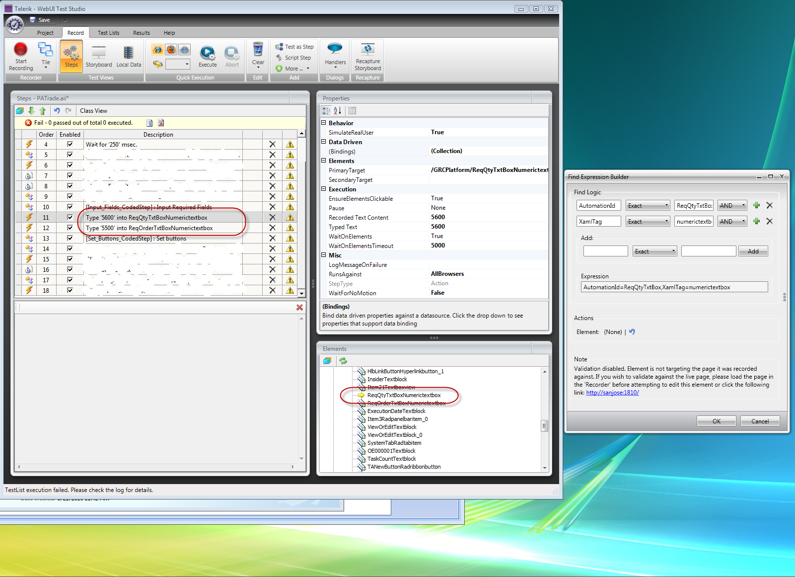Collapse the Behavior property group
The image size is (795, 577).
[x=324, y=123]
